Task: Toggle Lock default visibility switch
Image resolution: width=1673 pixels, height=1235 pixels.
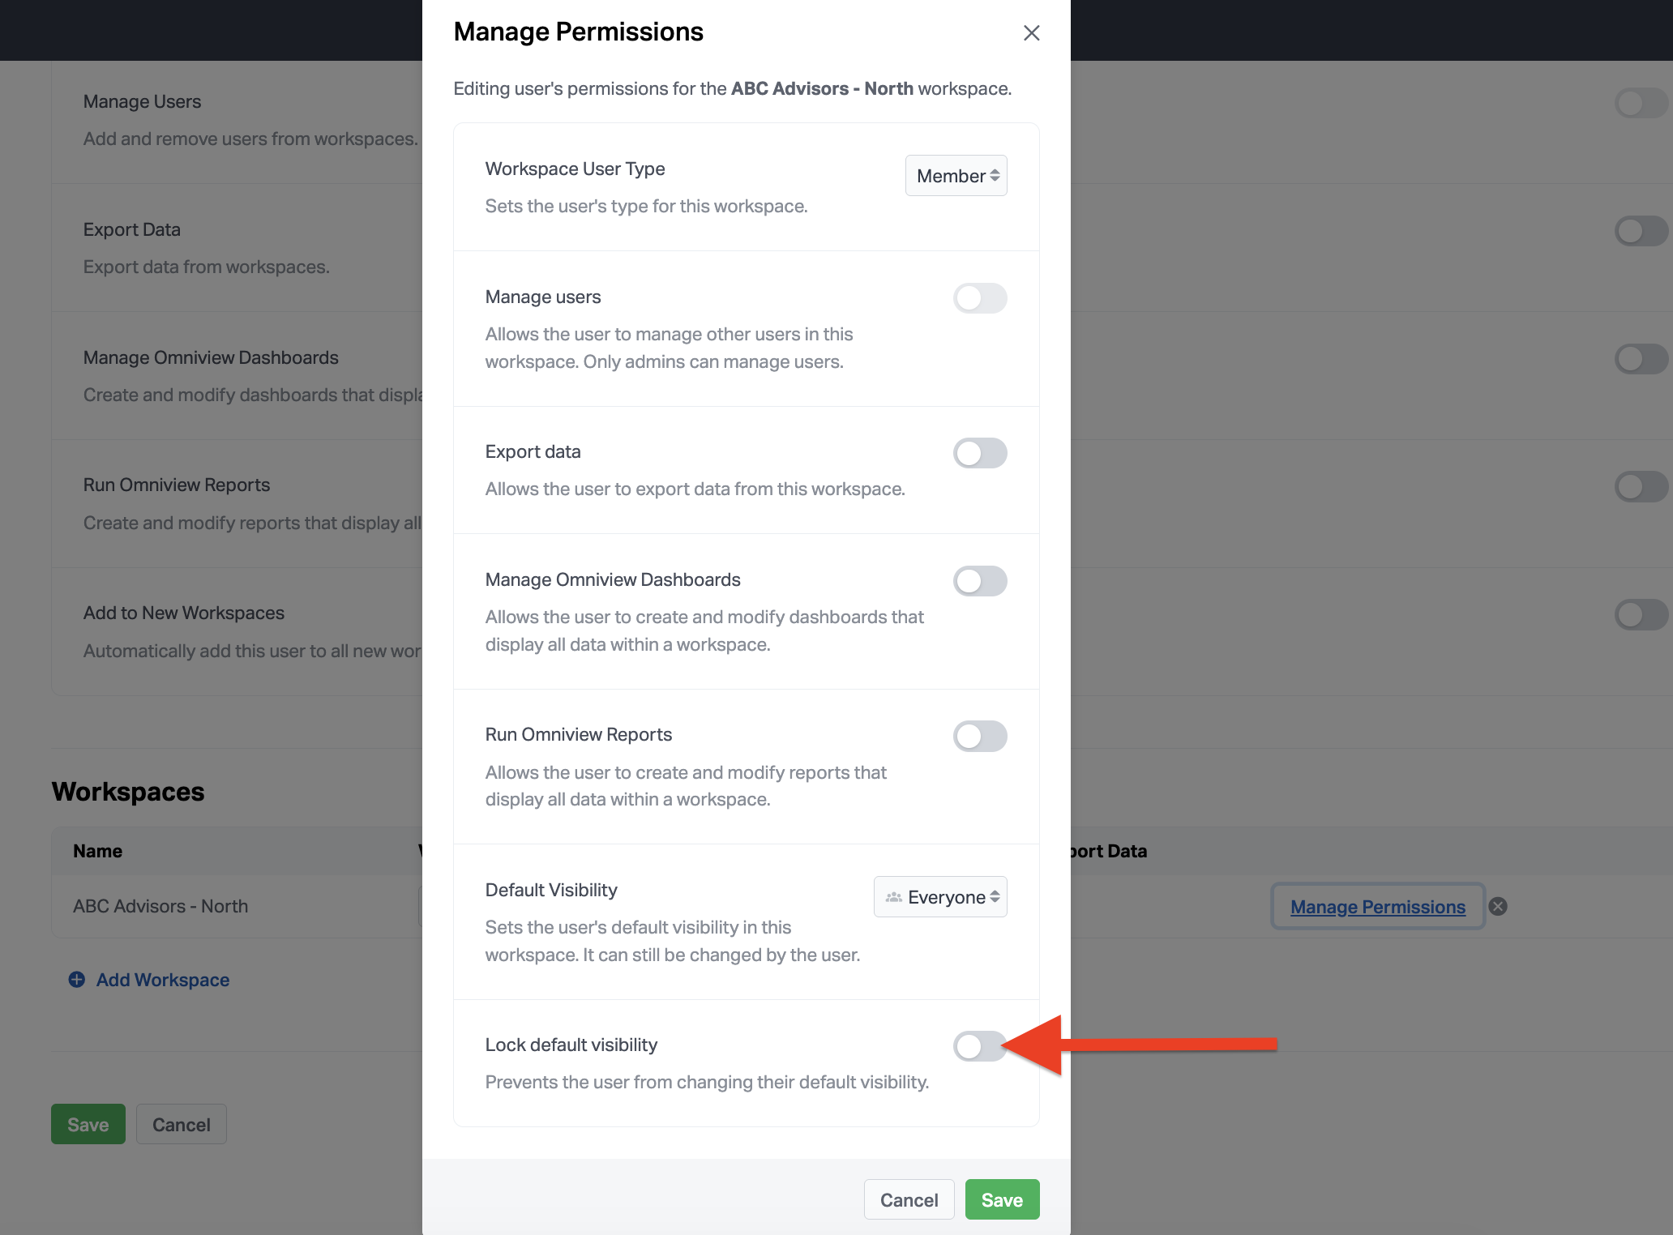Action: [979, 1046]
